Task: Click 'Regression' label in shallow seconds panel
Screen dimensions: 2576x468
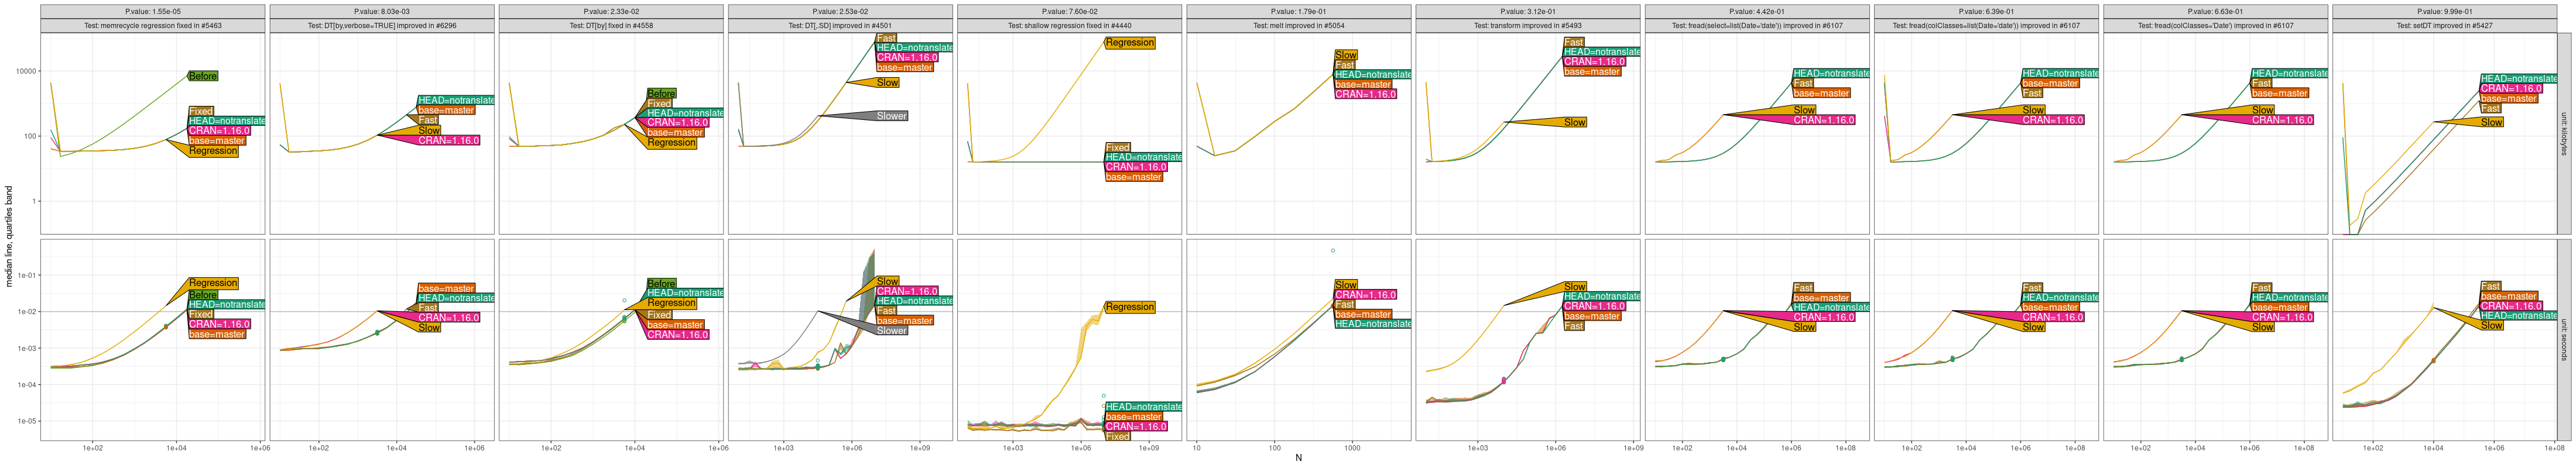Action: (x=1130, y=308)
